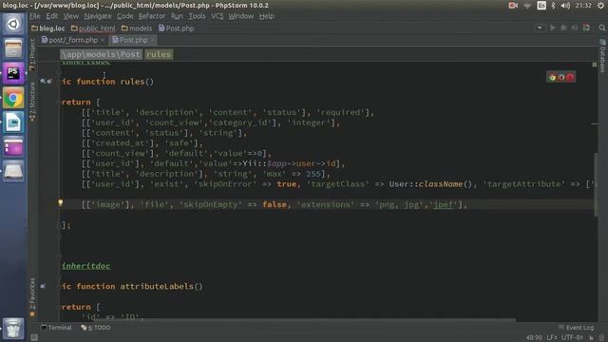Open the Structure tool window
Image resolution: width=608 pixels, height=342 pixels.
coord(32,102)
